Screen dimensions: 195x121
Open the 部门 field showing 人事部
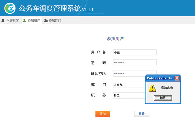(x=129, y=85)
